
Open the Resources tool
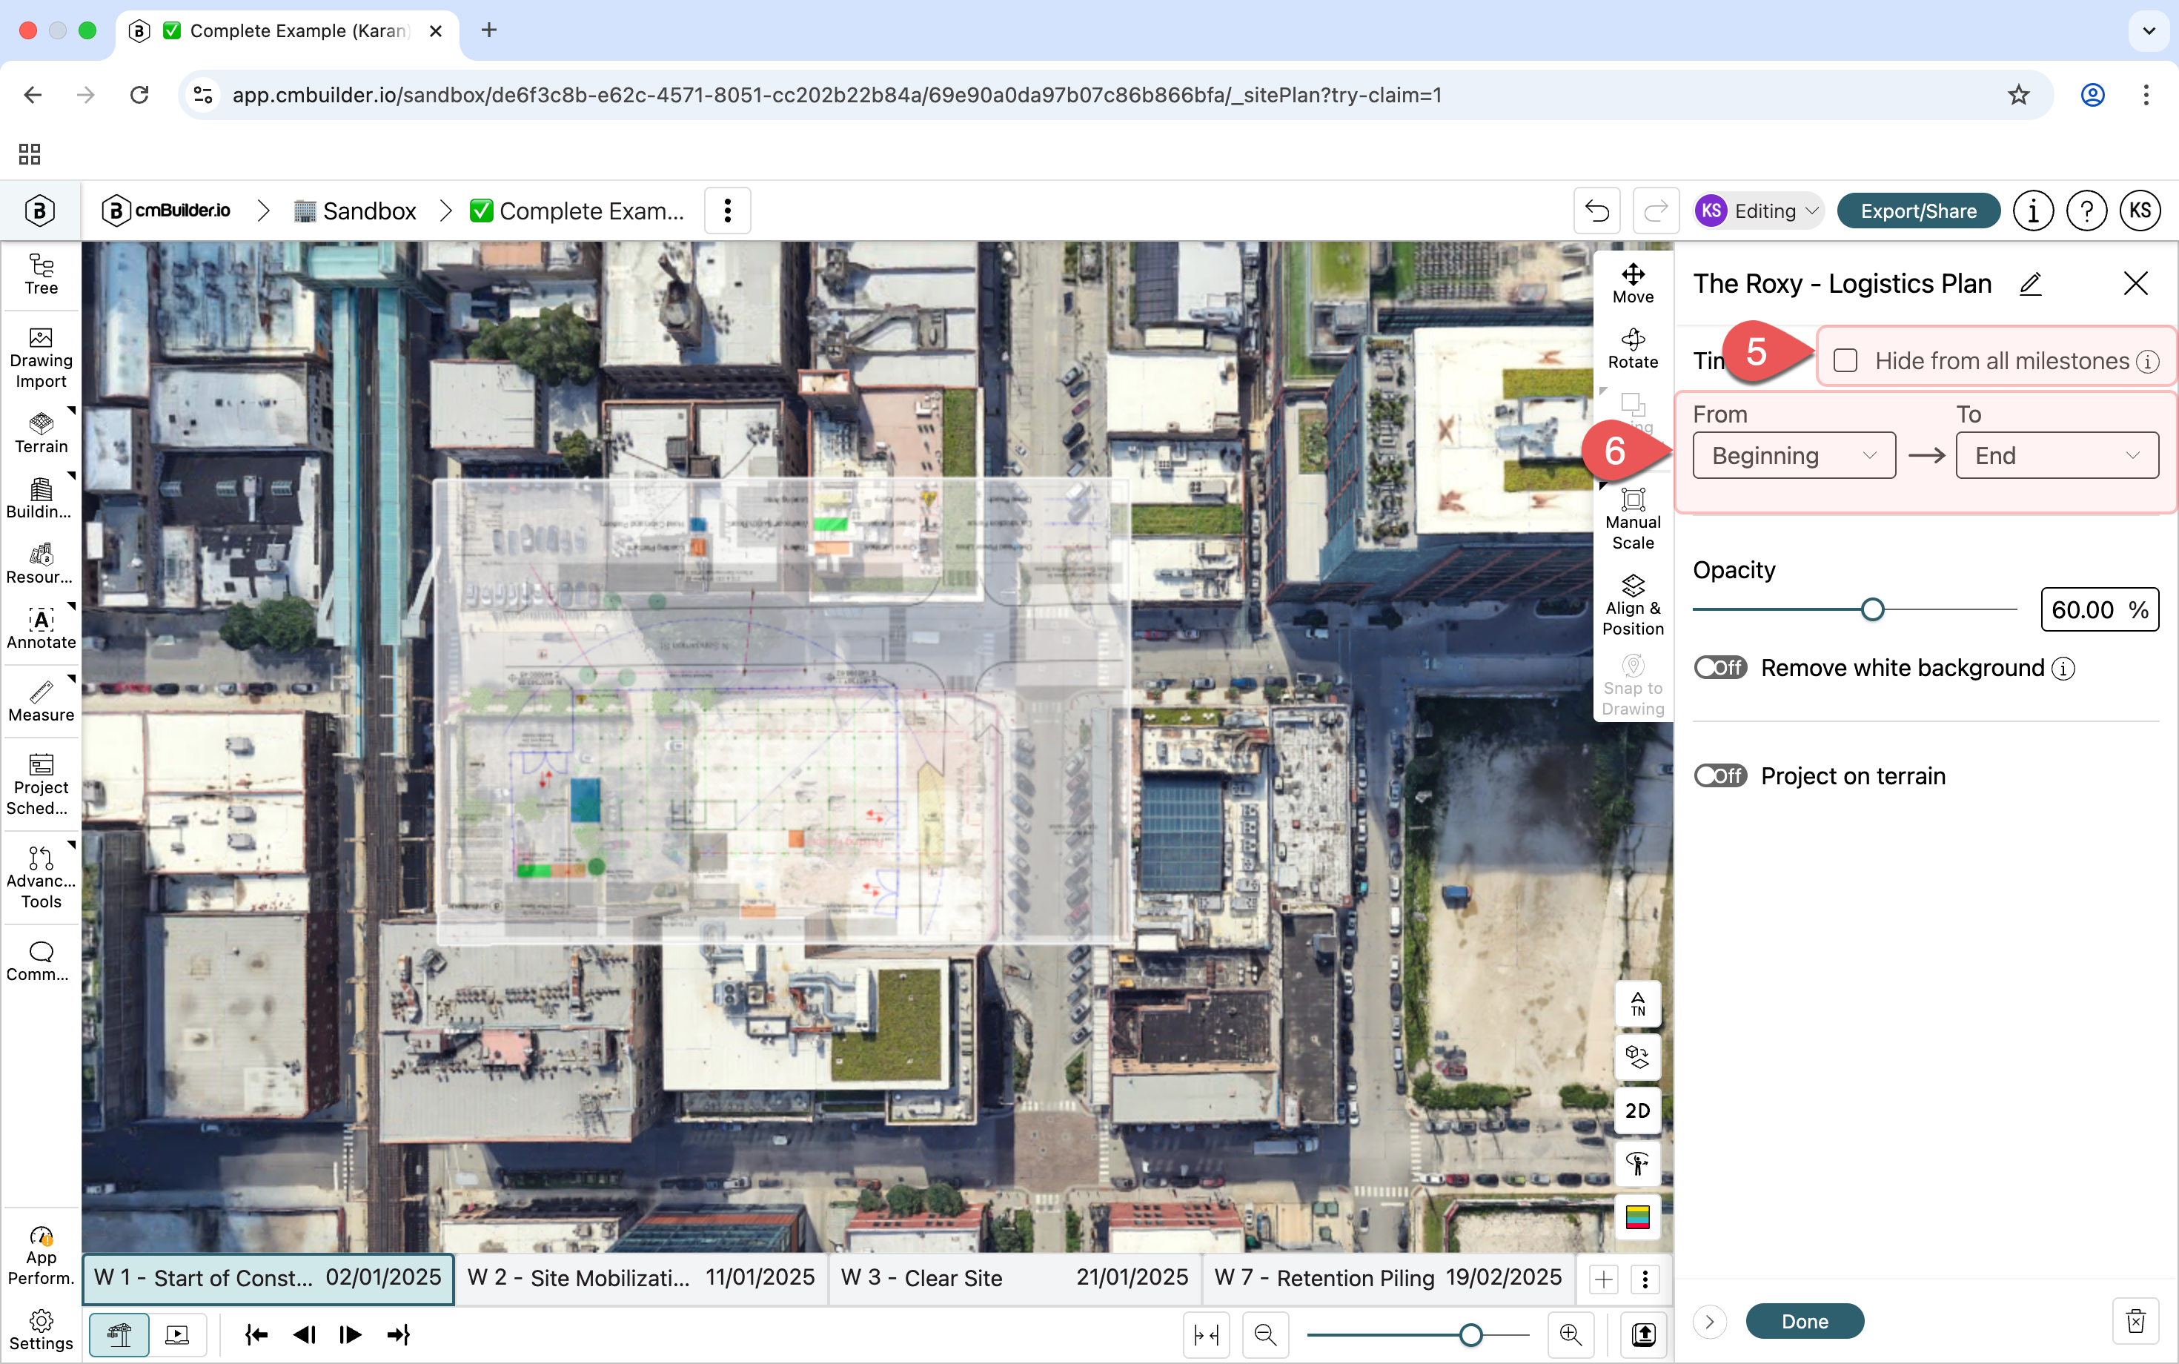tap(41, 564)
